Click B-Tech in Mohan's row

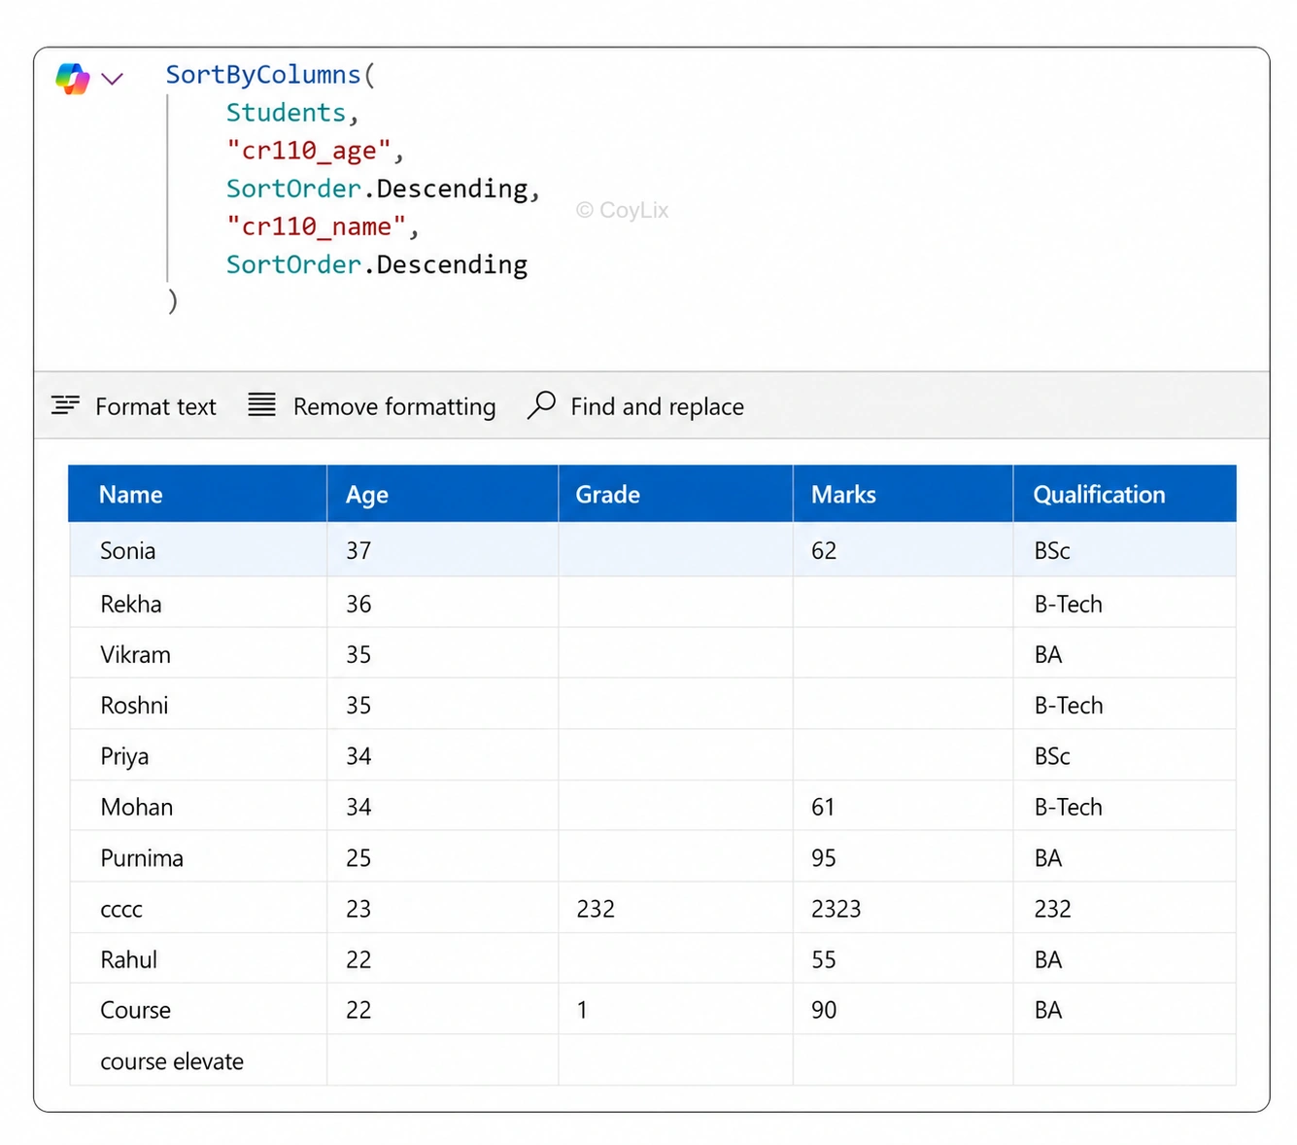pos(1069,807)
